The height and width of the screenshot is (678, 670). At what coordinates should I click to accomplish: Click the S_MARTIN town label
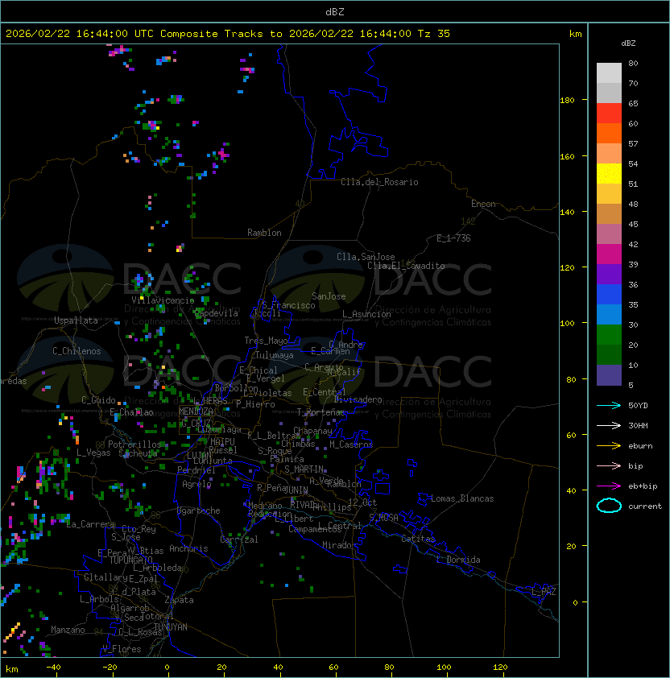pyautogui.click(x=304, y=469)
